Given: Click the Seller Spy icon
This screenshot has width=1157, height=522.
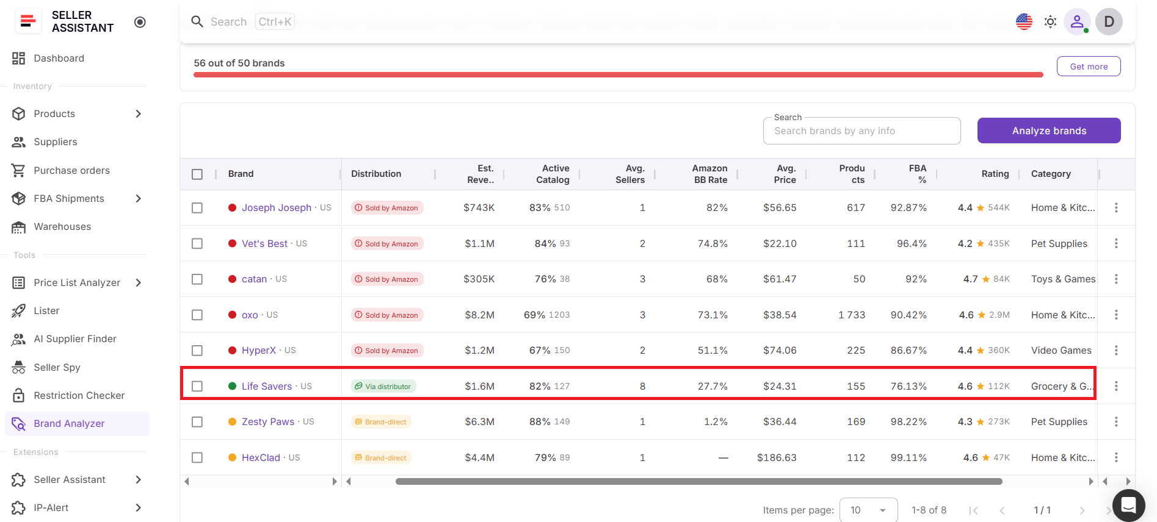Looking at the screenshot, I should click(19, 368).
